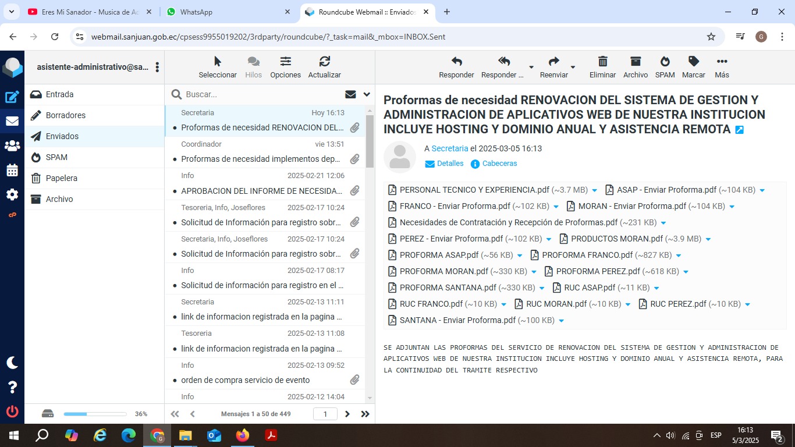The height and width of the screenshot is (447, 795).
Task: Toggle the unread envelope filter in search
Action: pos(350,94)
